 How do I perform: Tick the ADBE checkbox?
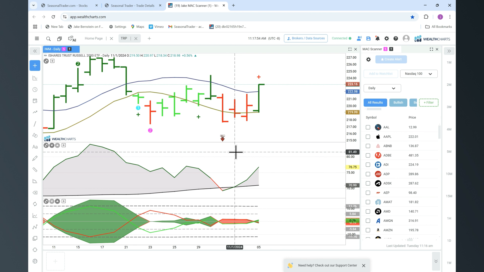click(368, 155)
